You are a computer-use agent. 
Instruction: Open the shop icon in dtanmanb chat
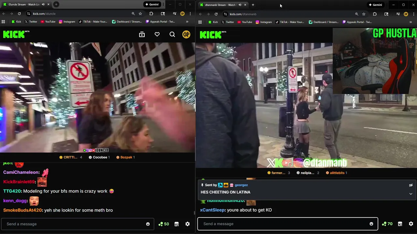pos(400,224)
